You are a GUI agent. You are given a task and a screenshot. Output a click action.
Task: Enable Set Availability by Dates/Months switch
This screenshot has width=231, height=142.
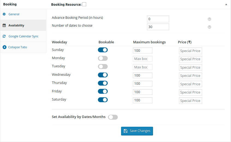pos(113,117)
